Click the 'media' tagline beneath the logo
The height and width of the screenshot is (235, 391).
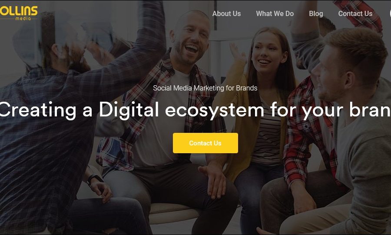[23, 18]
